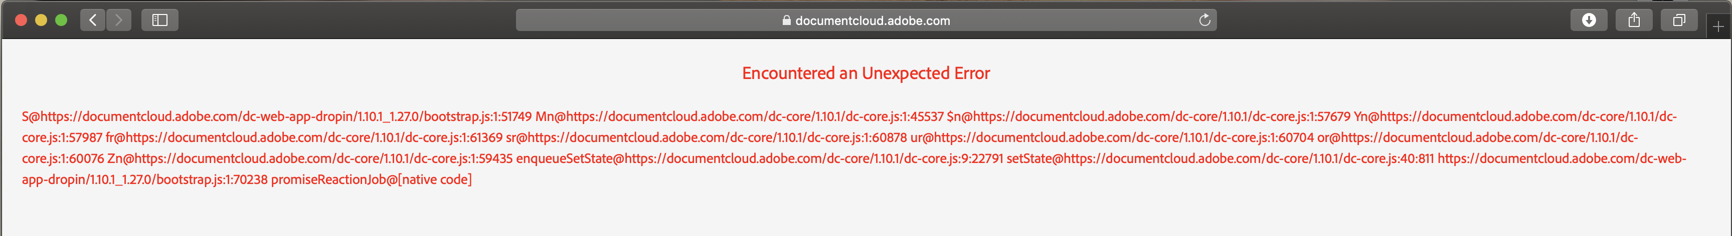Click the padlock icon in address bar
The width and height of the screenshot is (1732, 236).
point(786,20)
